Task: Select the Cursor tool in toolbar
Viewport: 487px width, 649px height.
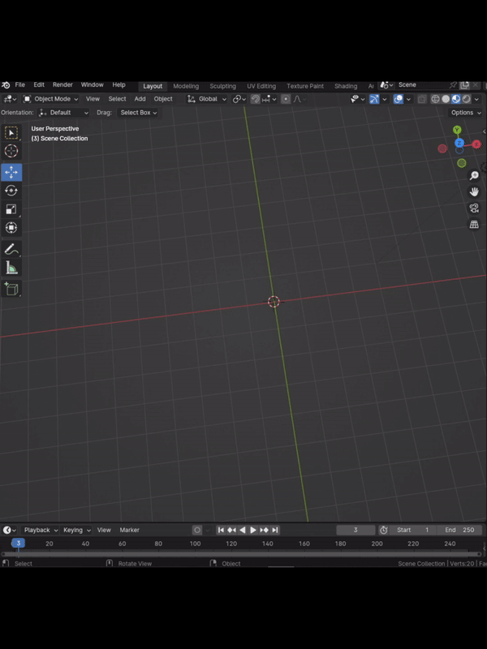Action: [x=11, y=151]
